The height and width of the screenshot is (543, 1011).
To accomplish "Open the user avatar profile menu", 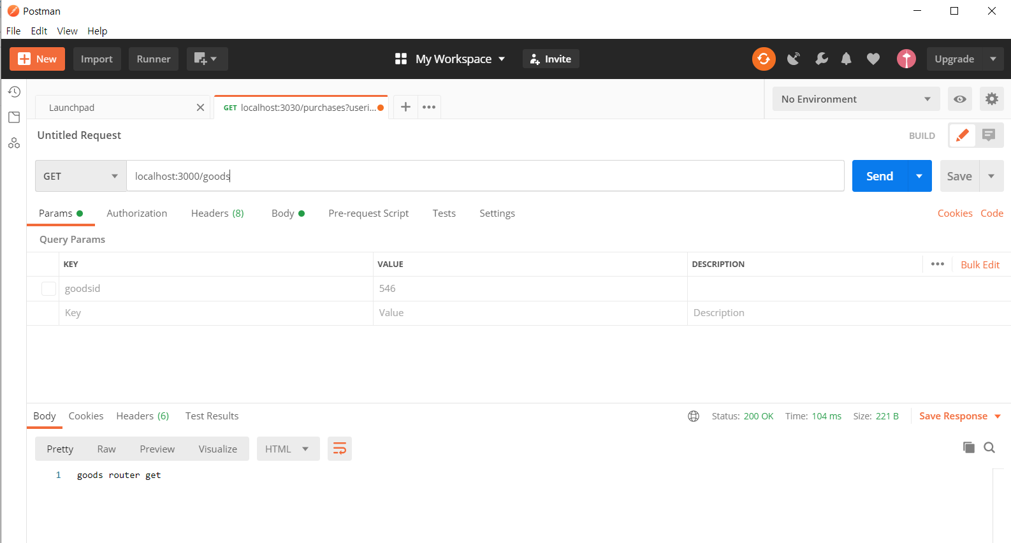I will (906, 59).
